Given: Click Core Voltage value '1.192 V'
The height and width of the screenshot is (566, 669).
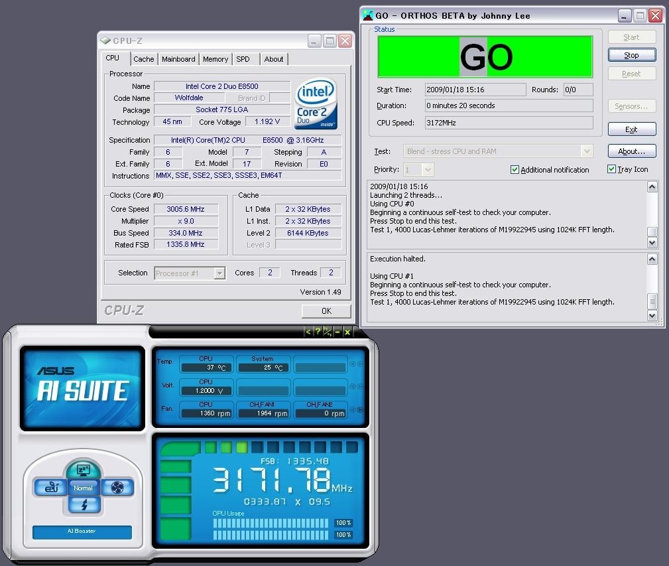Looking at the screenshot, I should [x=267, y=121].
